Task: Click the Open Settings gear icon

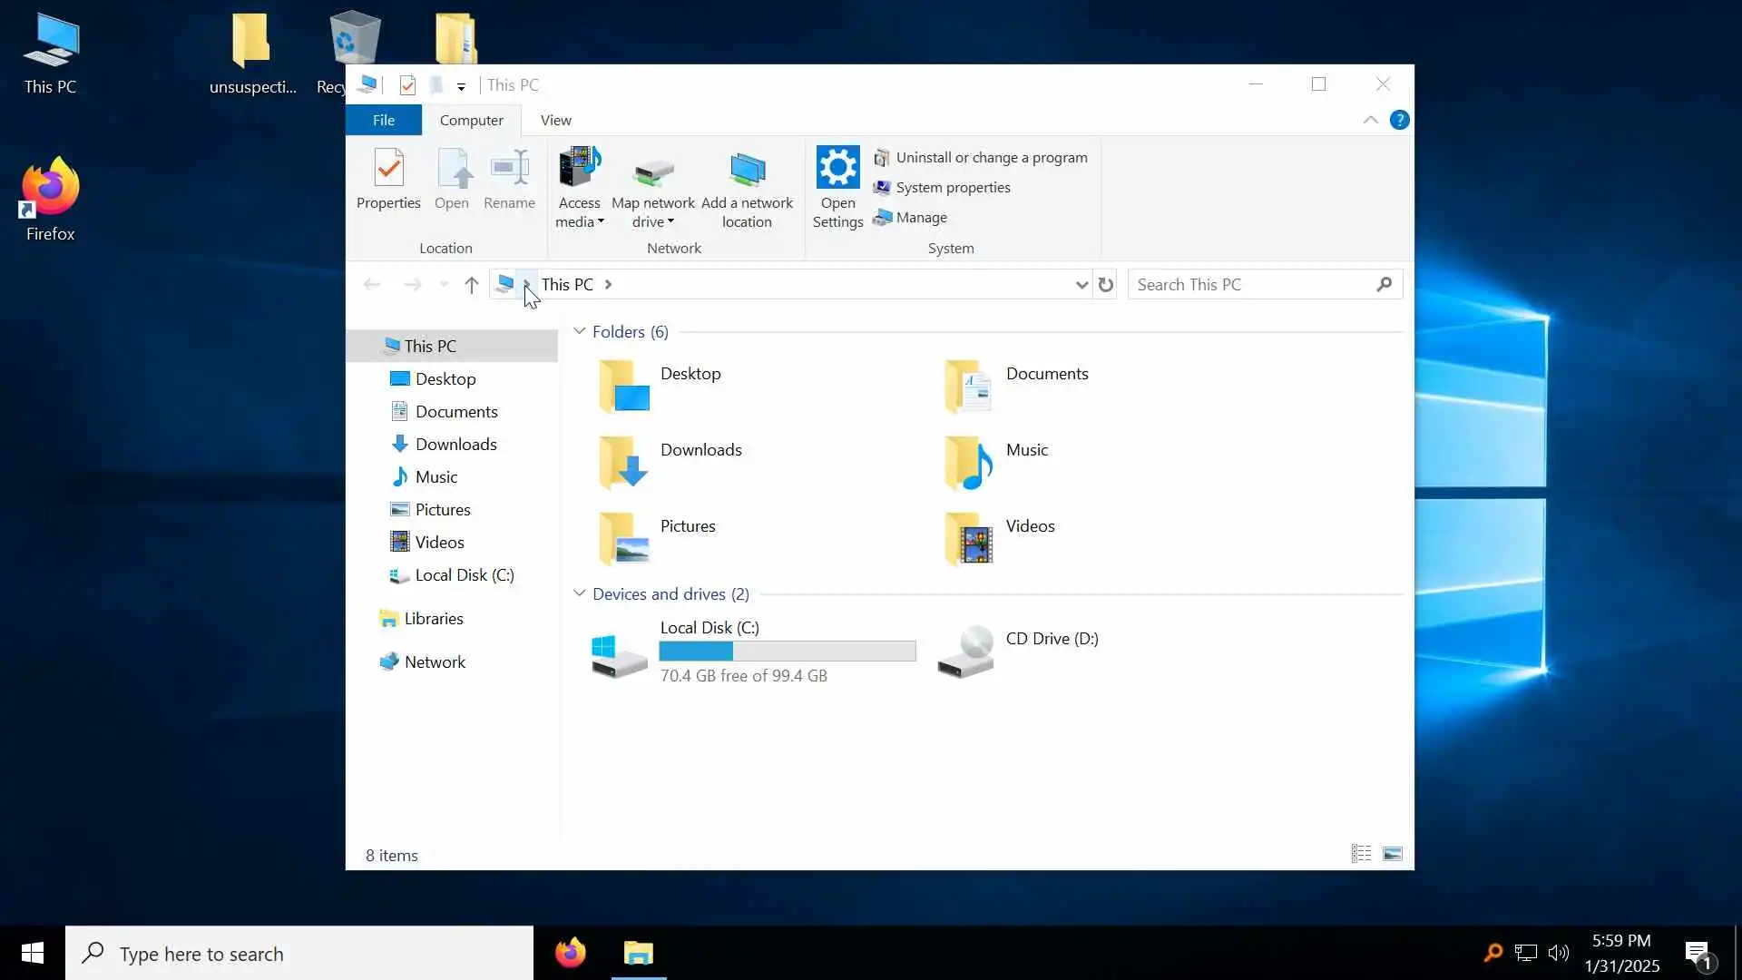Action: pos(837,168)
